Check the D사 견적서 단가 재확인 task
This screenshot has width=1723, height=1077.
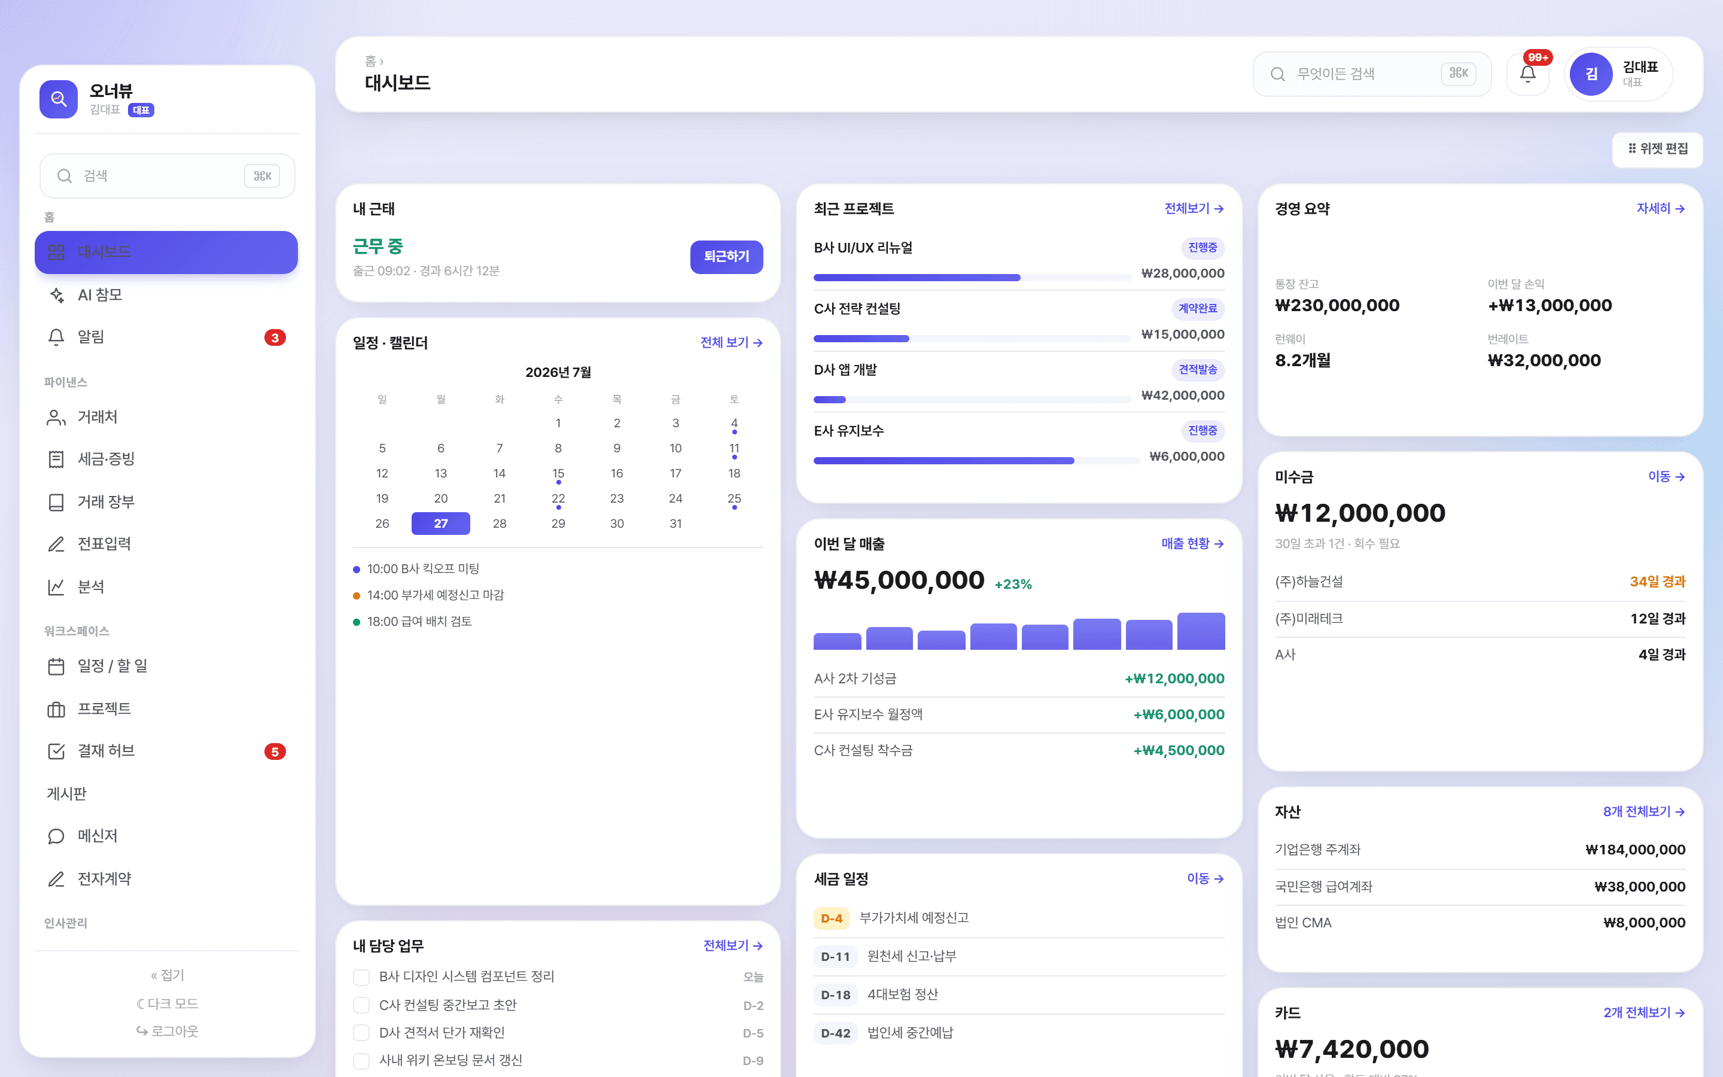362,1033
